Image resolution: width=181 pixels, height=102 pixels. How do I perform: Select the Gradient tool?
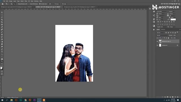click(2, 42)
